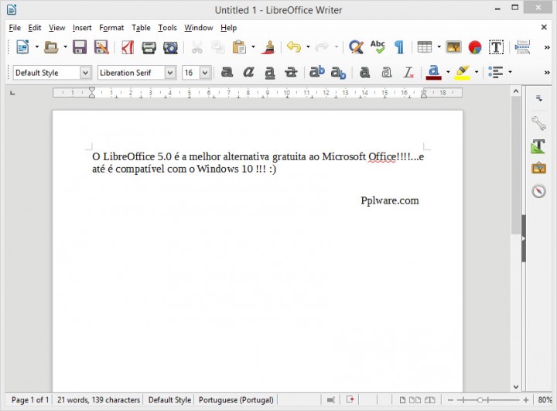Apply the dark red font color
Image resolution: width=557 pixels, height=411 pixels.
tap(433, 72)
